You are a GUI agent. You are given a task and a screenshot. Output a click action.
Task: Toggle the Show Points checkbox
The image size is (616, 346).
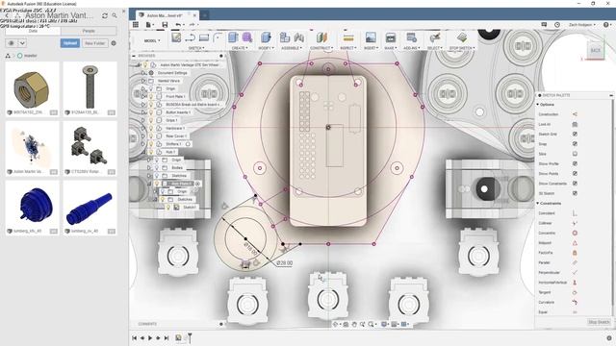[x=575, y=173]
